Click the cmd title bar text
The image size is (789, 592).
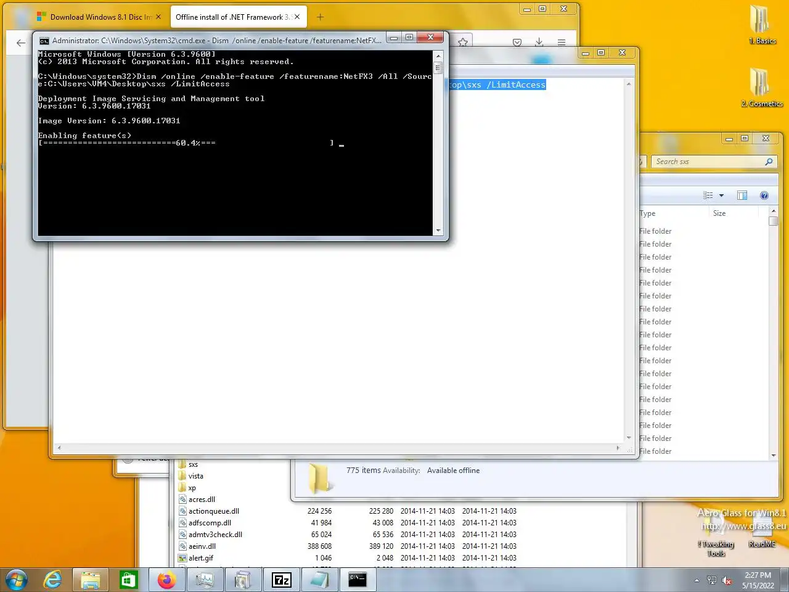[x=216, y=41]
